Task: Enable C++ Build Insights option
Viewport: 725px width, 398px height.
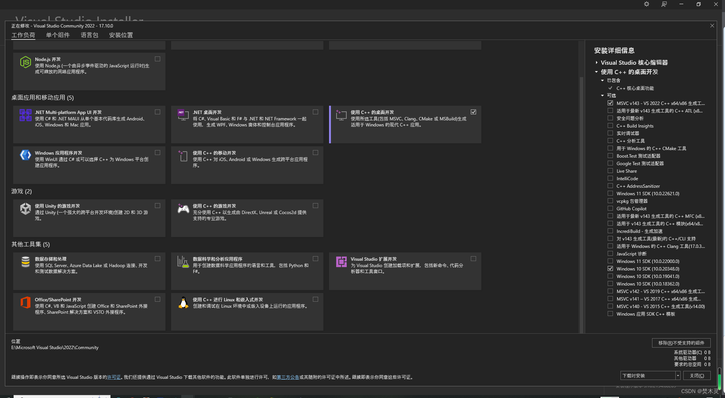Action: tap(610, 126)
